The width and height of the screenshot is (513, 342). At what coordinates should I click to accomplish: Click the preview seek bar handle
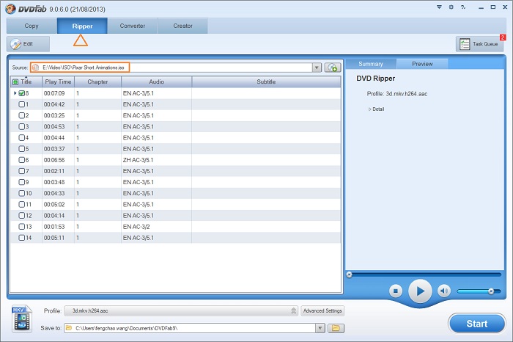pyautogui.click(x=349, y=274)
